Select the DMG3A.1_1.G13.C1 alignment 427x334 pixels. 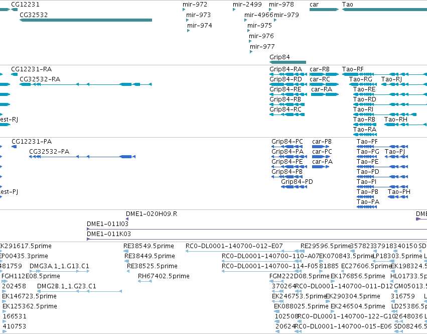pyautogui.click(x=59, y=271)
